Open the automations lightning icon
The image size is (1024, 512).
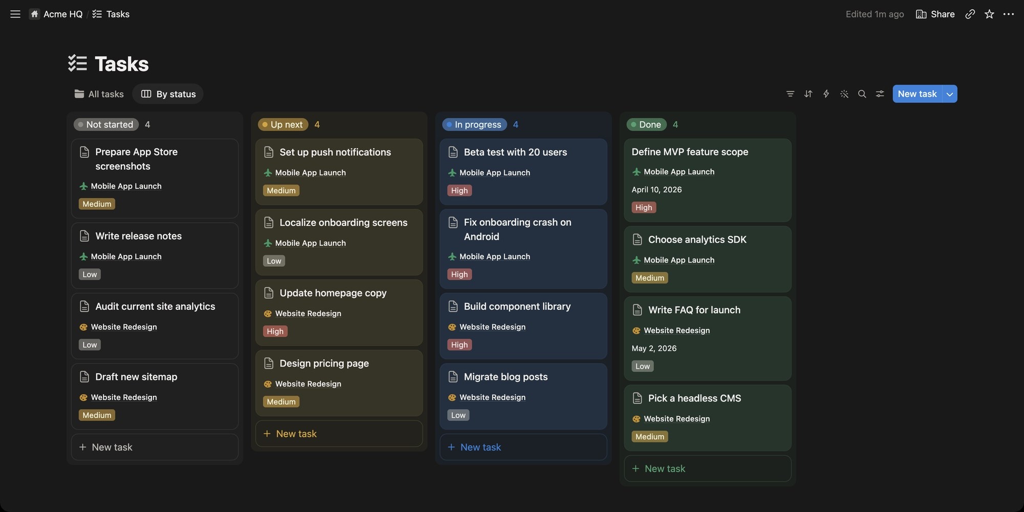[826, 94]
